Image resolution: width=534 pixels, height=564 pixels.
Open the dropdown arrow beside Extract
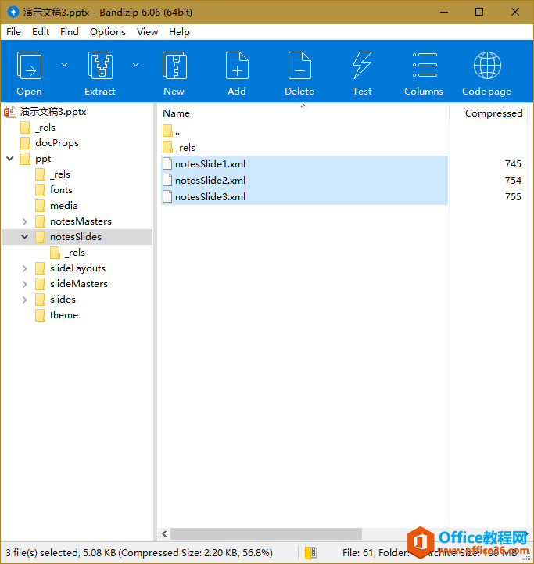click(x=135, y=65)
